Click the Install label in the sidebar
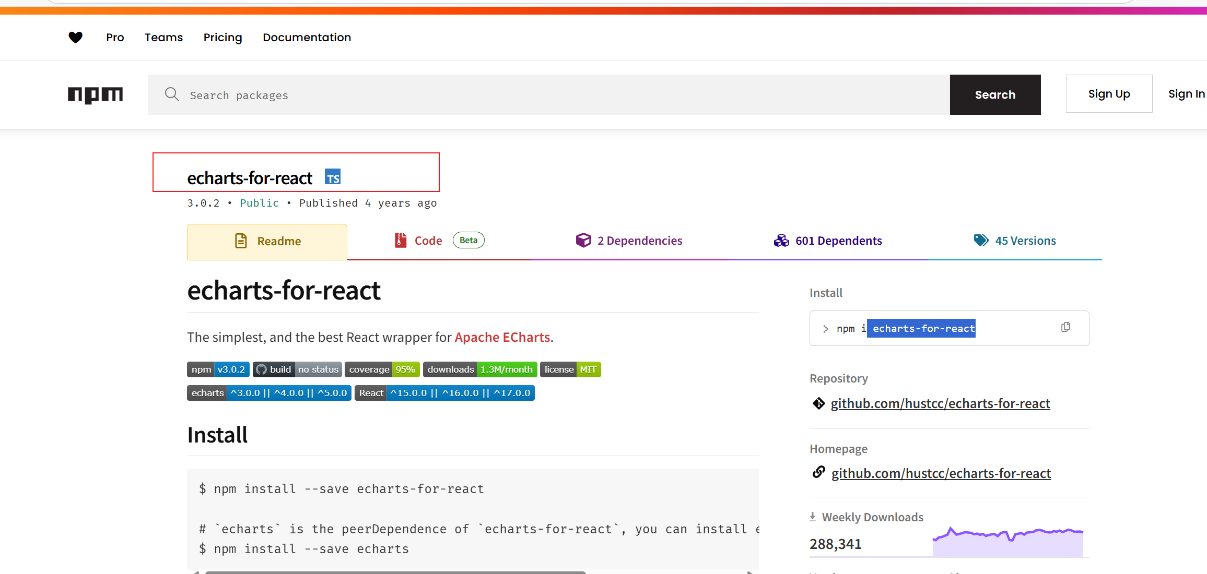Image resolution: width=1207 pixels, height=574 pixels. (826, 293)
